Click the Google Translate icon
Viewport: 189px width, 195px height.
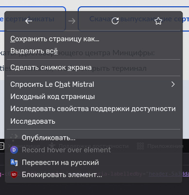pos(14,162)
